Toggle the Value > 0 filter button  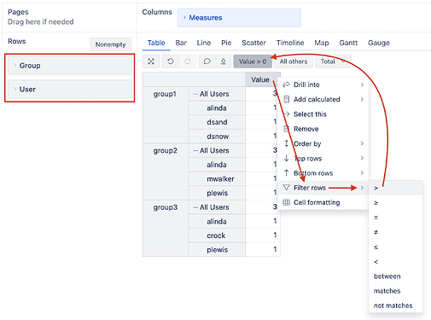(253, 61)
